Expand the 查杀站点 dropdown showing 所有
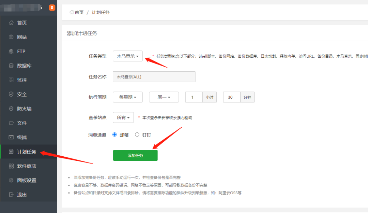Image resolution: width=368 pixels, height=213 pixels. [123, 118]
